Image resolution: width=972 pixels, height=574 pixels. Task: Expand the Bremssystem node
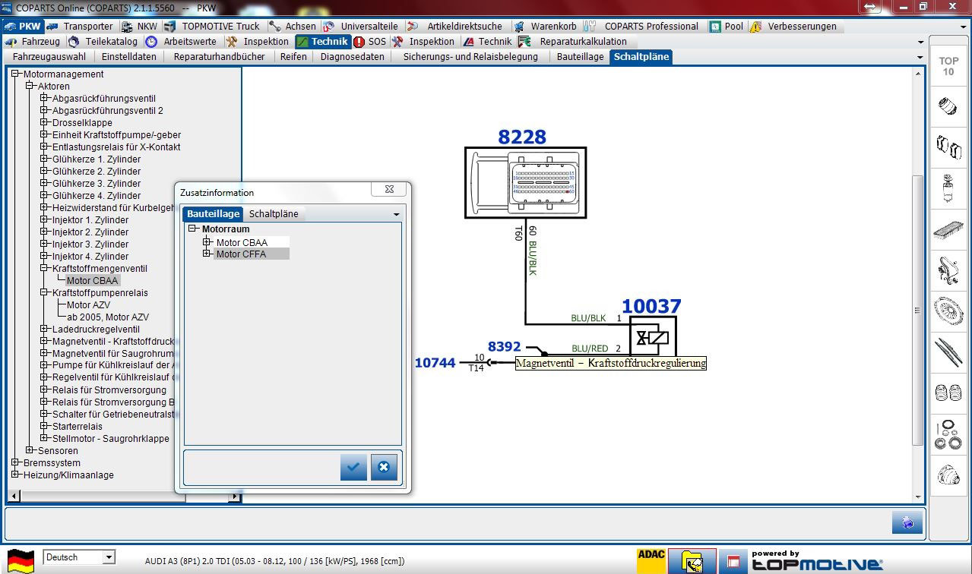click(x=15, y=463)
